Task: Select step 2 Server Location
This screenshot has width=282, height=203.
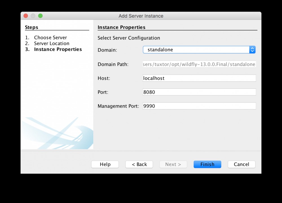Action: tap(52, 43)
